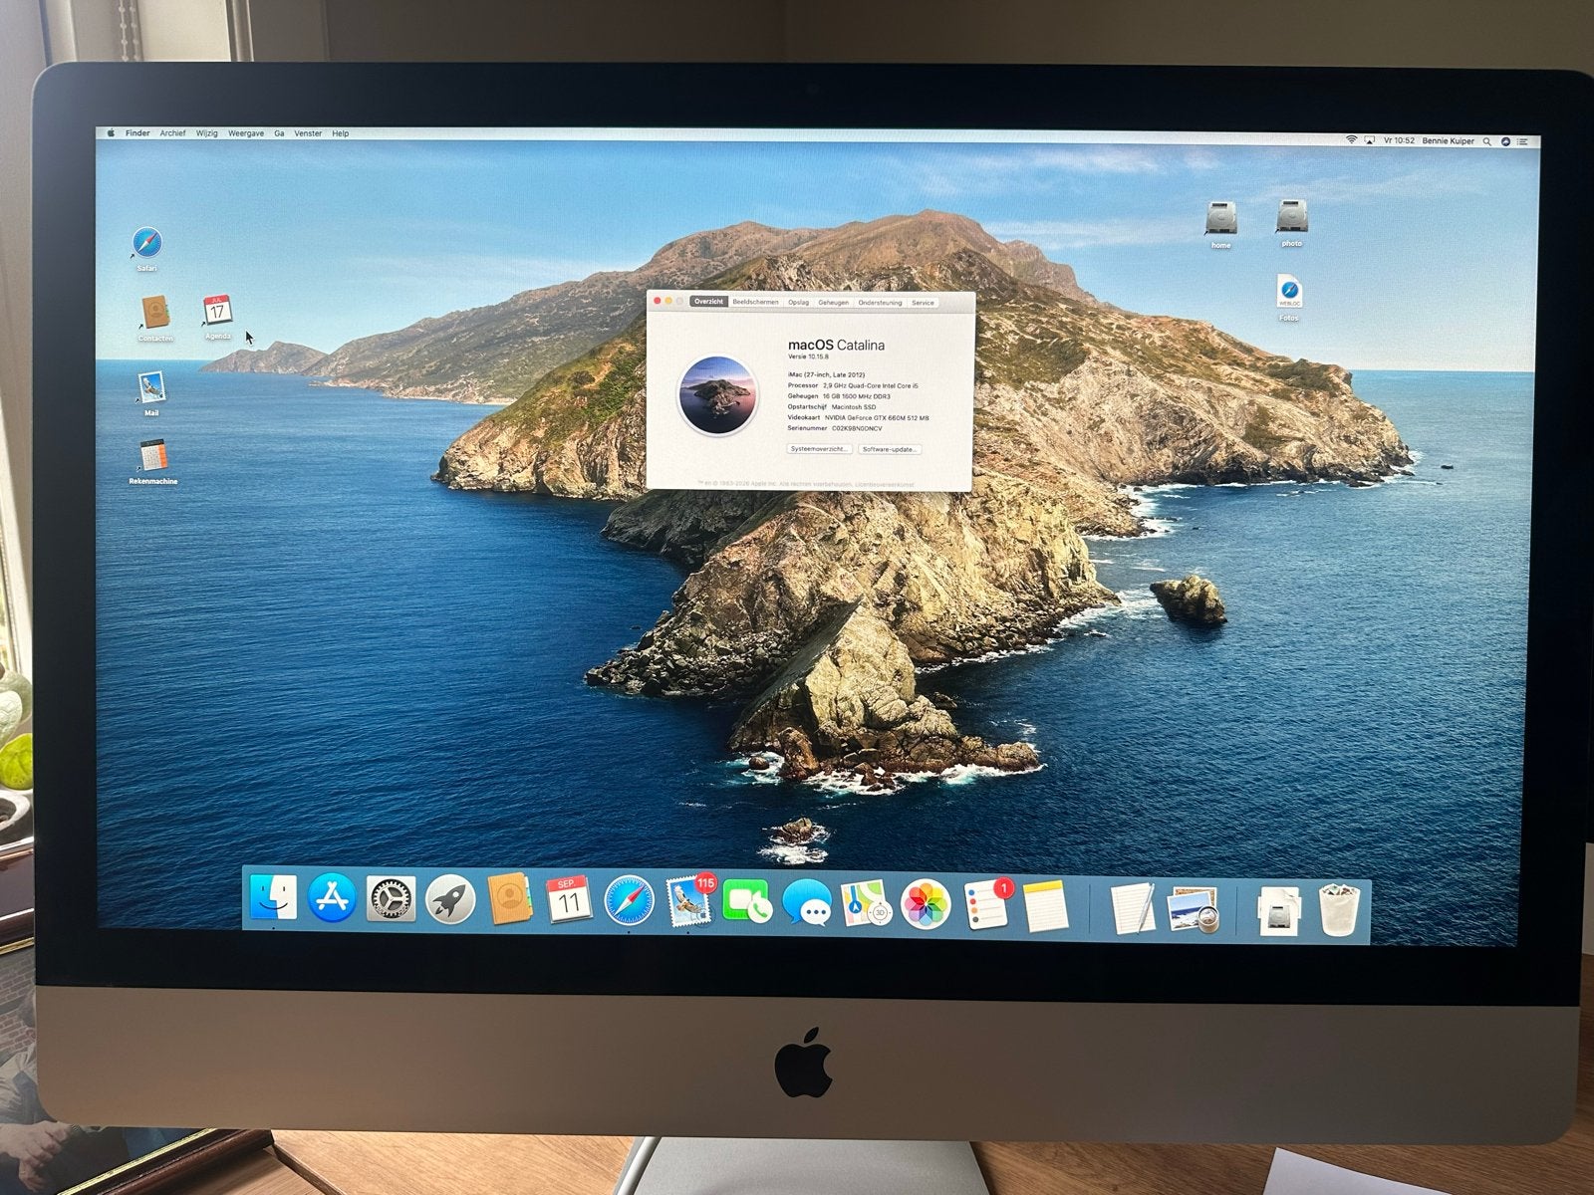Click the Systeemoverzicht button
This screenshot has height=1195, width=1594.
pyautogui.click(x=820, y=449)
